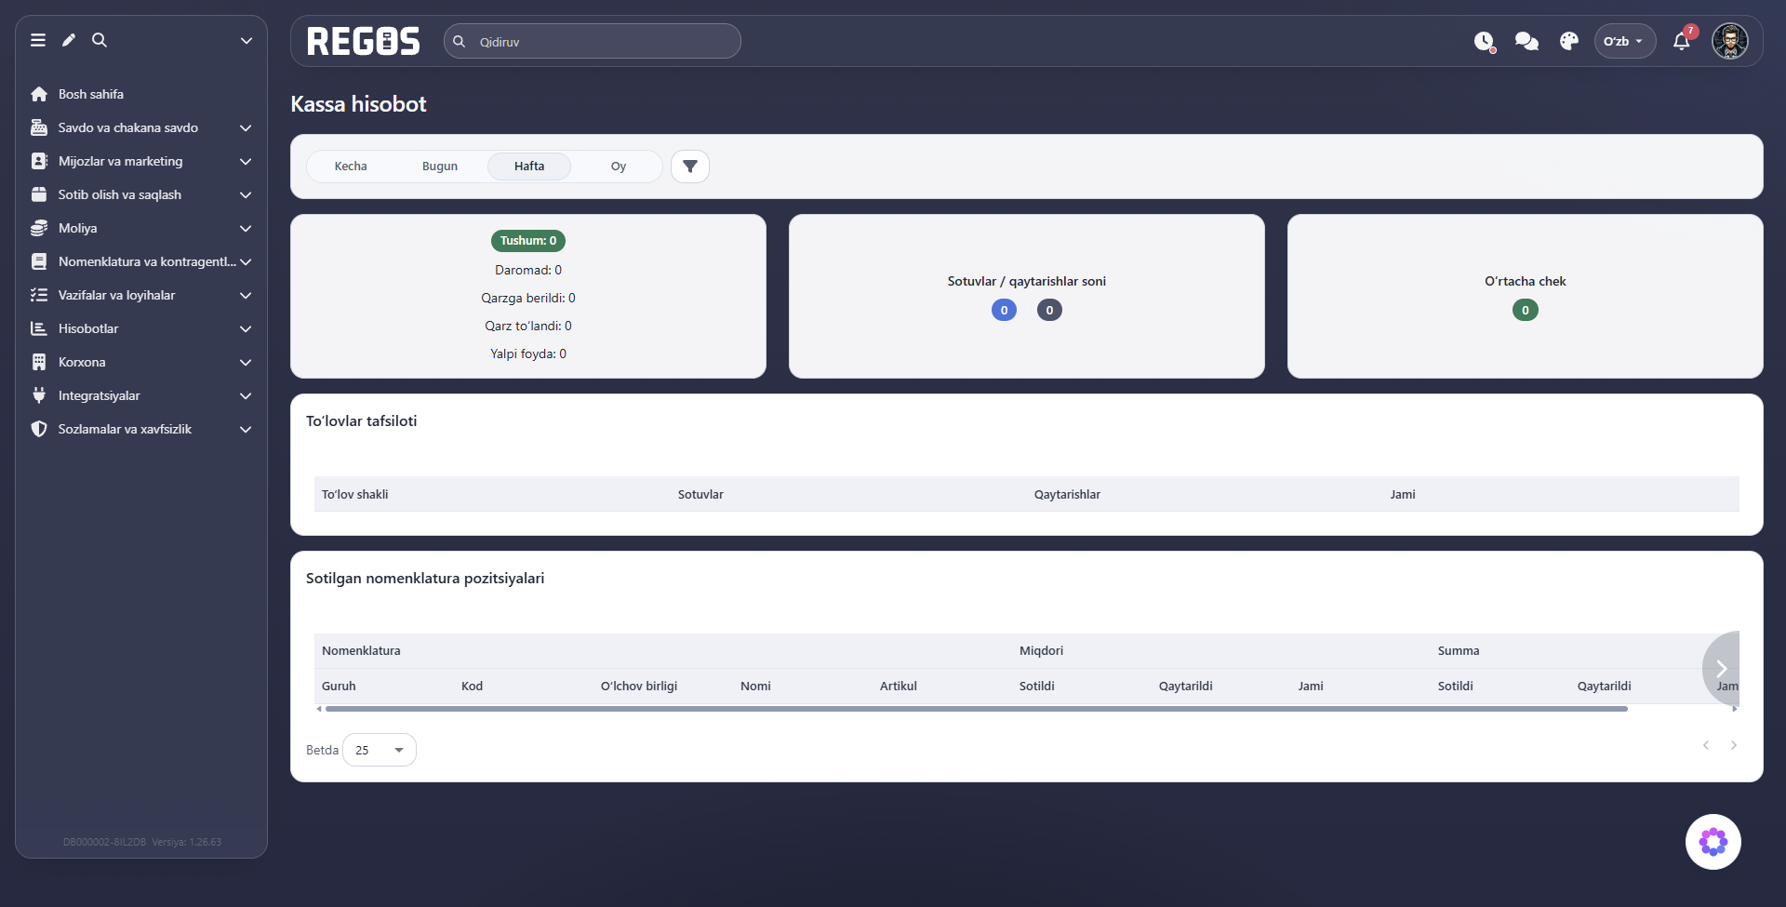
Task: Open the Betda 25 rows dropdown
Action: pos(380,750)
